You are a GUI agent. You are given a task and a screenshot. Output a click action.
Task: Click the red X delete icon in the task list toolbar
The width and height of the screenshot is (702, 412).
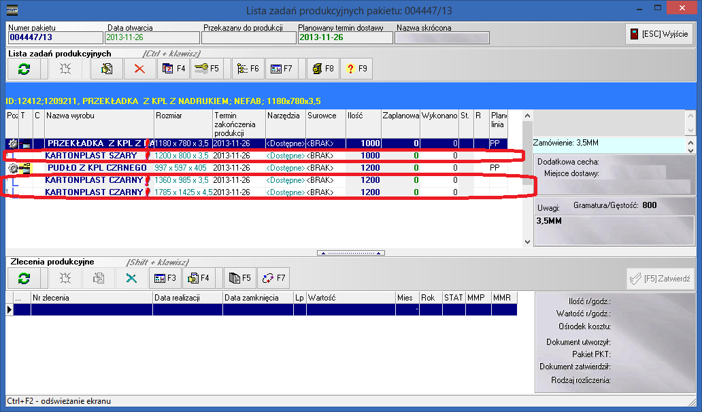(139, 68)
